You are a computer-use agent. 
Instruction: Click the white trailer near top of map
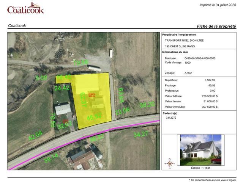[x=111, y=53]
